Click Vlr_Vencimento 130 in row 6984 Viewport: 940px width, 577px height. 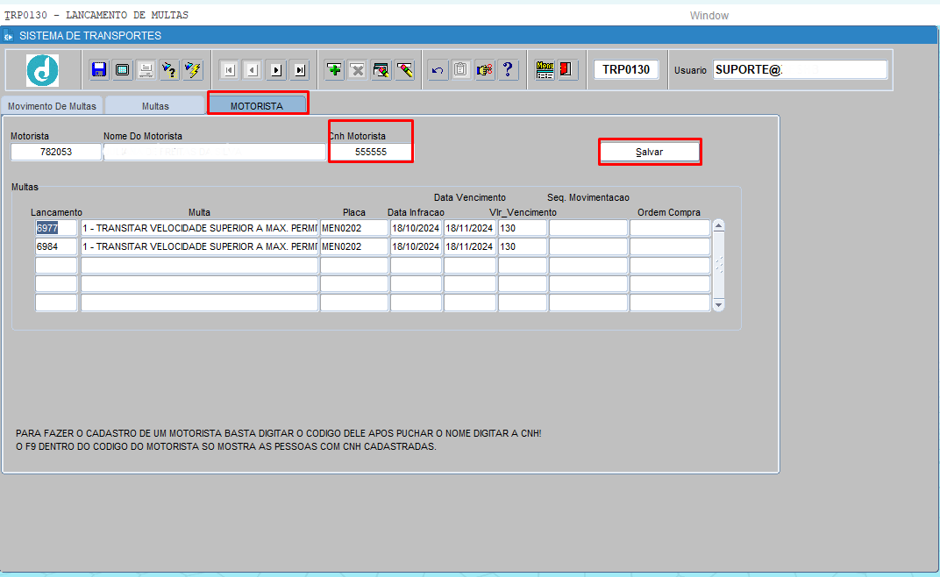click(x=523, y=246)
